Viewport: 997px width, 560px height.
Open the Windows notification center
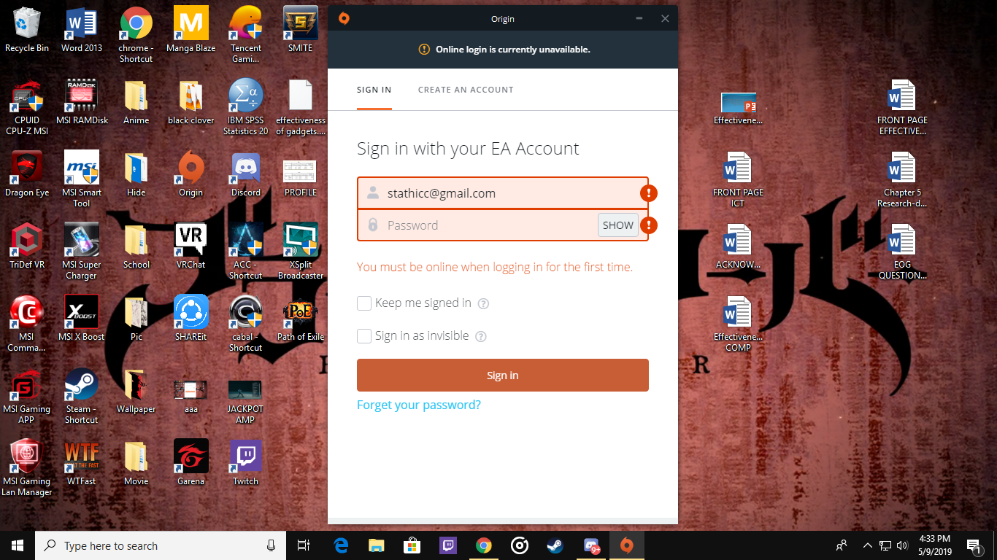tap(974, 545)
